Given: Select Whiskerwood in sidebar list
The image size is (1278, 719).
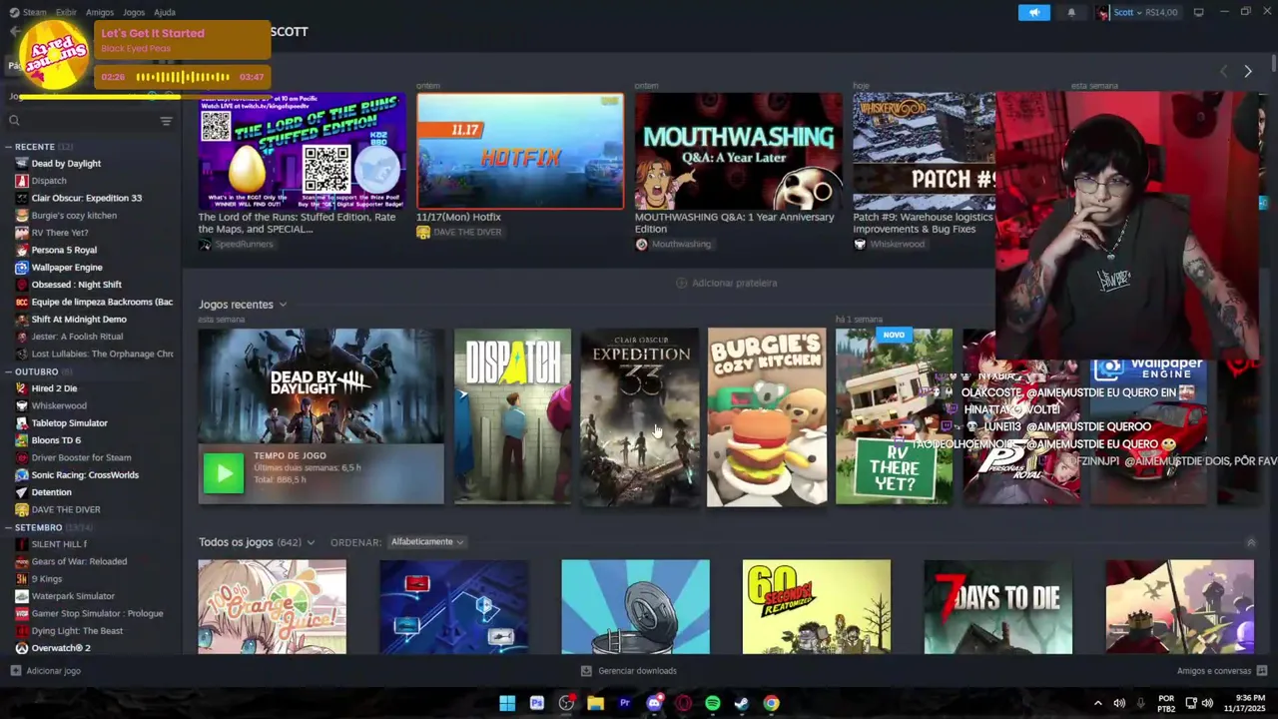Looking at the screenshot, I should point(59,405).
